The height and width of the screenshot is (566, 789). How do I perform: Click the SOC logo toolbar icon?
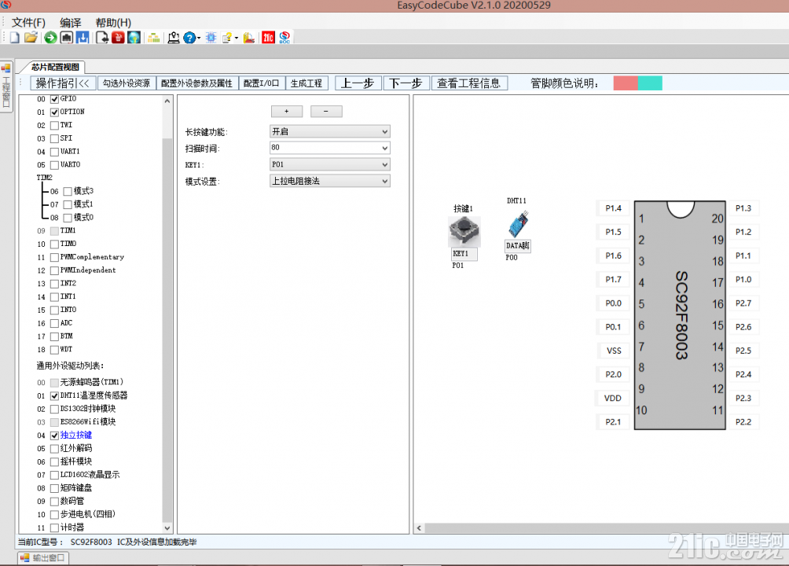tap(284, 38)
